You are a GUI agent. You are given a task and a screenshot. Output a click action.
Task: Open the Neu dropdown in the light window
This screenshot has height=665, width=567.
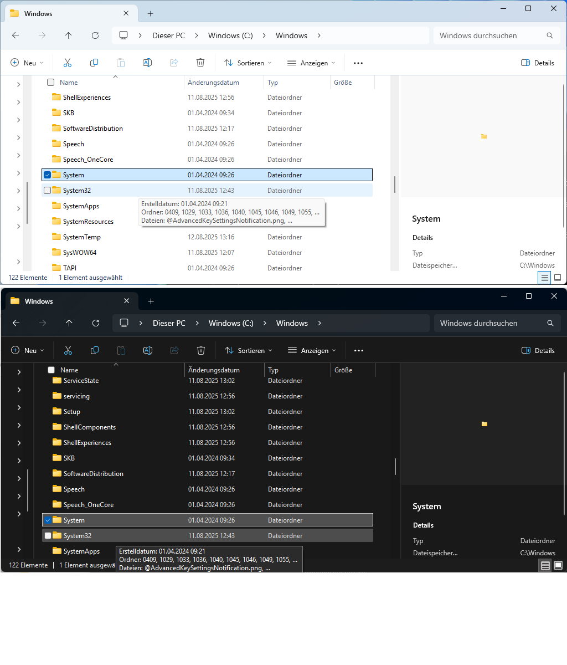(27, 63)
